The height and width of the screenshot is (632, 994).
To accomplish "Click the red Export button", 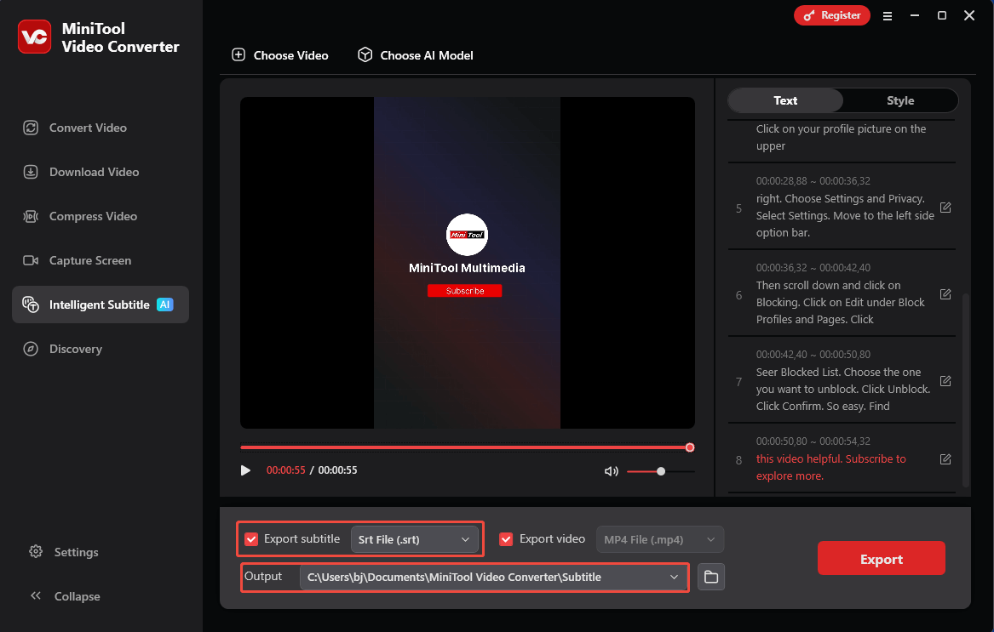I will (882, 559).
